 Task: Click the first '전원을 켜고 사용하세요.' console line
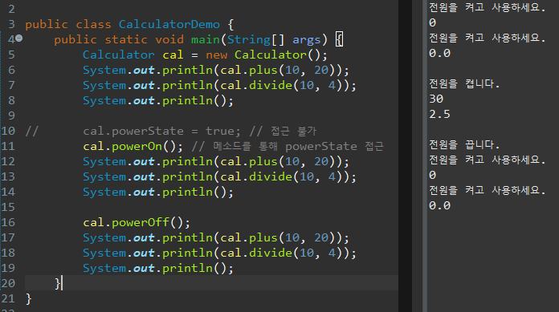487,7
